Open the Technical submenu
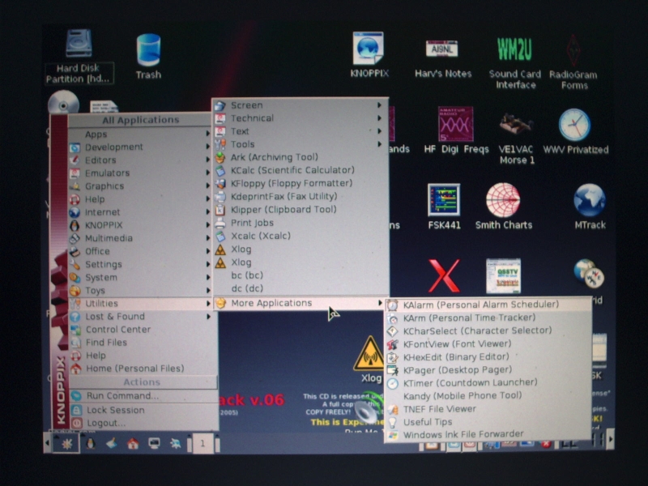 click(299, 118)
